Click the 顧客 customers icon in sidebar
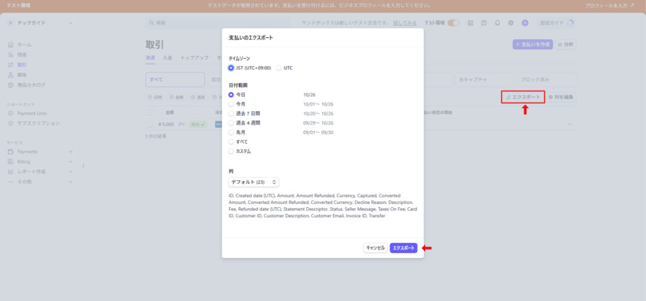Image resolution: width=646 pixels, height=301 pixels. pos(11,75)
